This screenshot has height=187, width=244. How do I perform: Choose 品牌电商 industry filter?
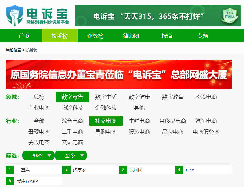(x=173, y=132)
